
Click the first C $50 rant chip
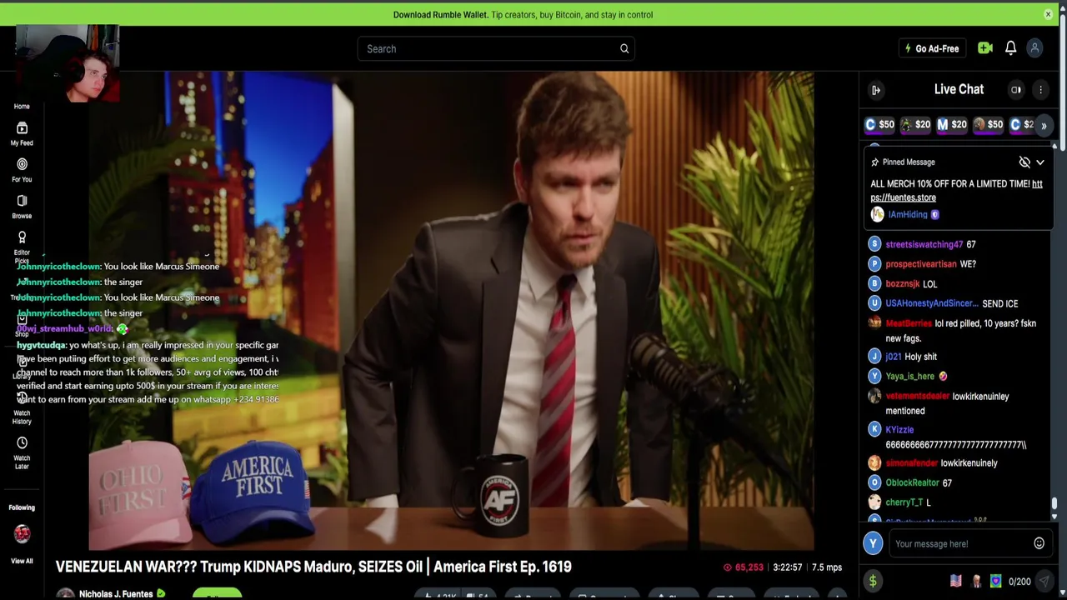click(x=879, y=125)
